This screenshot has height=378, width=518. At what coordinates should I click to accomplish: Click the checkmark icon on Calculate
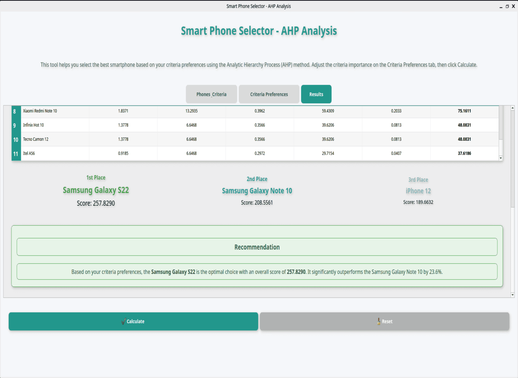[x=124, y=321]
